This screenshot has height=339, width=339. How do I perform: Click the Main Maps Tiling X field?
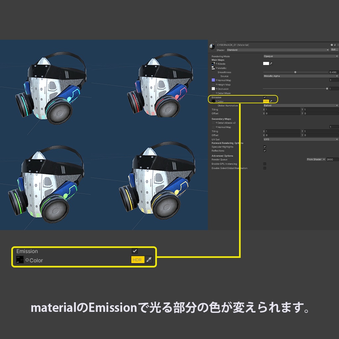click(281, 109)
